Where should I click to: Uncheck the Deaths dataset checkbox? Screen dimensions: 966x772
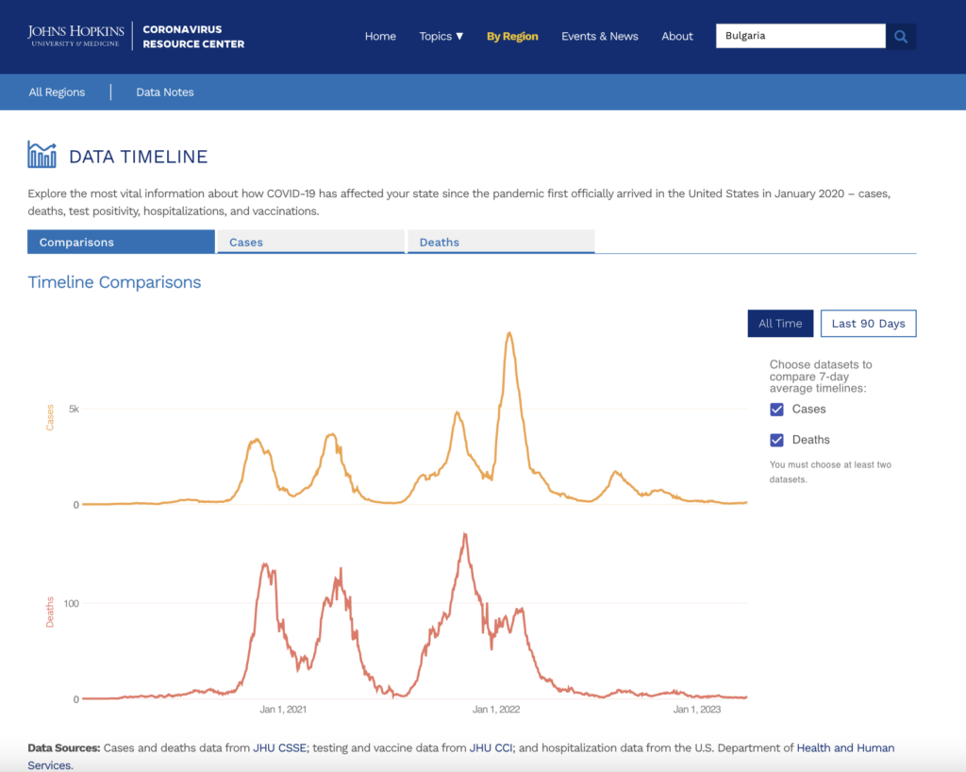[x=777, y=440]
